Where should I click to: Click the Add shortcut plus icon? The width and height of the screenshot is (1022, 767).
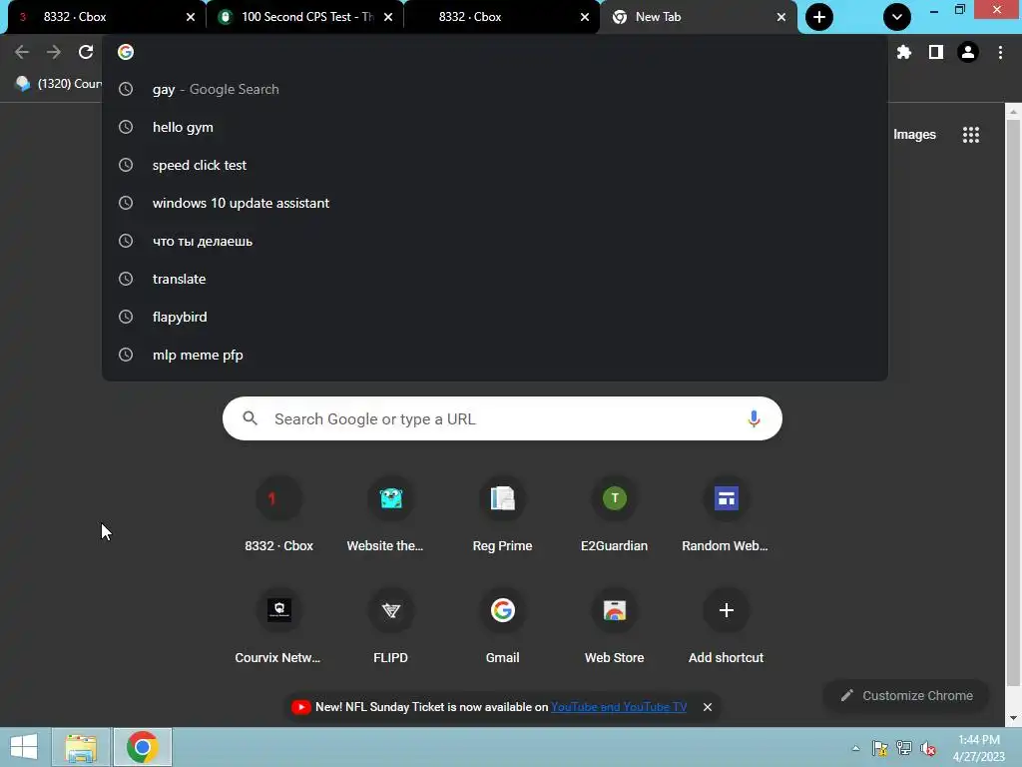[x=727, y=610]
